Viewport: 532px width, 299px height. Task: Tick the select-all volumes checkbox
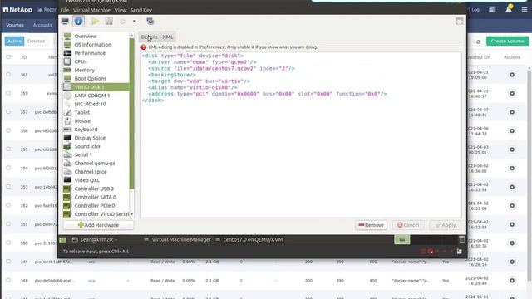click(x=8, y=57)
